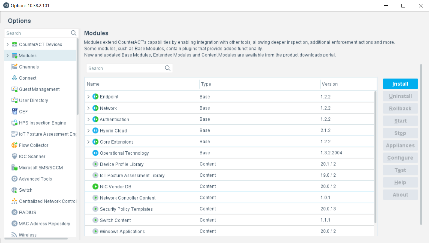Click the CounterACT Devices icon in sidebar
This screenshot has width=429, height=243.
tap(14, 44)
